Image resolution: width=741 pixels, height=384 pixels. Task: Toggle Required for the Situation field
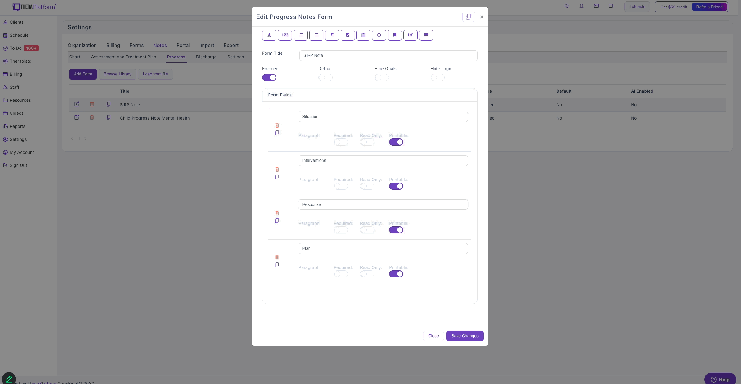point(341,142)
